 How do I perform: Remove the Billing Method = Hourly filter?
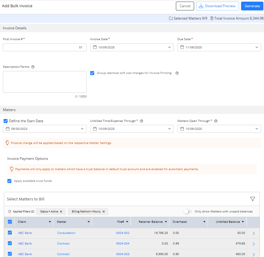(104, 211)
